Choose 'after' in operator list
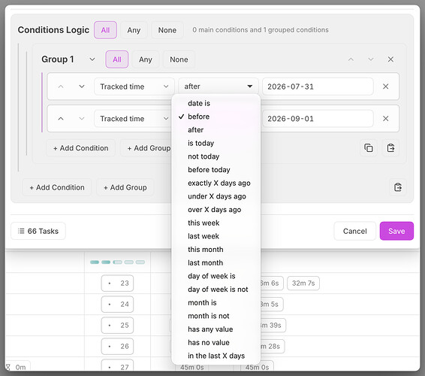This screenshot has height=376, width=425. pos(216,130)
